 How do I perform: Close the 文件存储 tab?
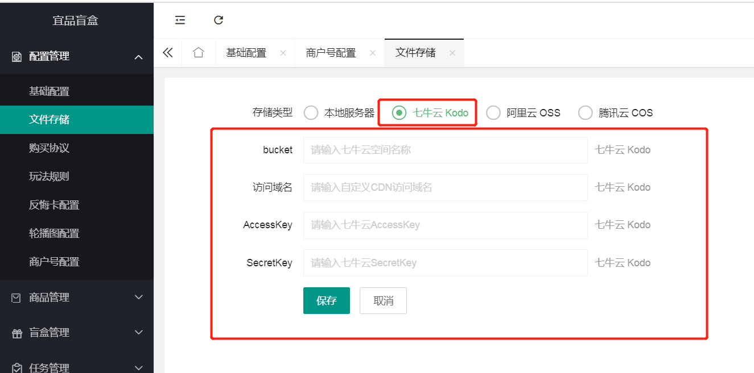(x=452, y=53)
